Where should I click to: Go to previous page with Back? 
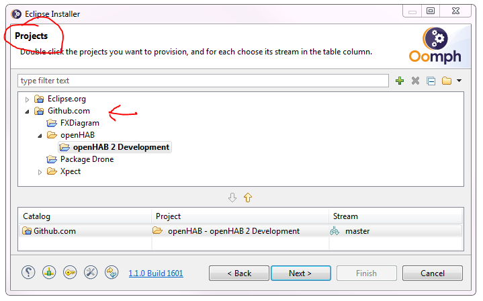point(239,273)
